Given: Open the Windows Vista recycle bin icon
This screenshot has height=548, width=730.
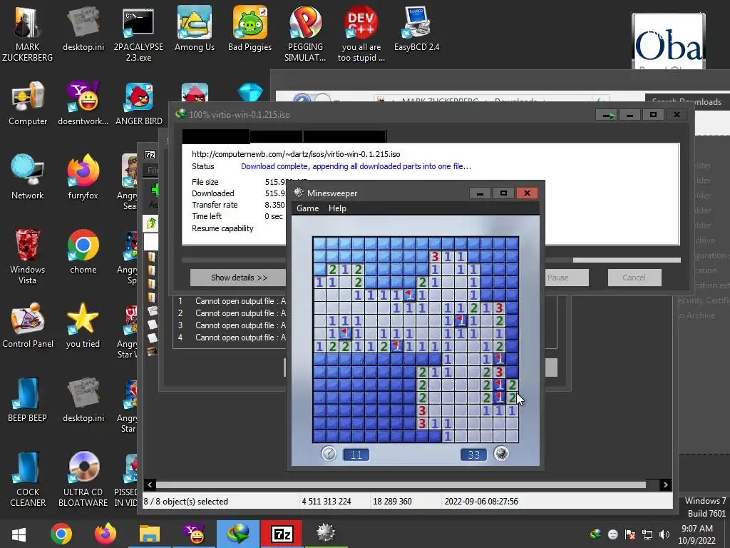Looking at the screenshot, I should [28, 256].
